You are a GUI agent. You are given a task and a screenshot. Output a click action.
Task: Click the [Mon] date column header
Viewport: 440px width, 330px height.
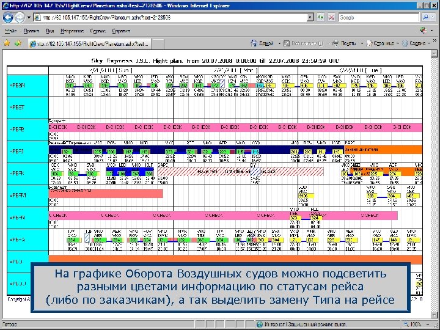[235, 70]
